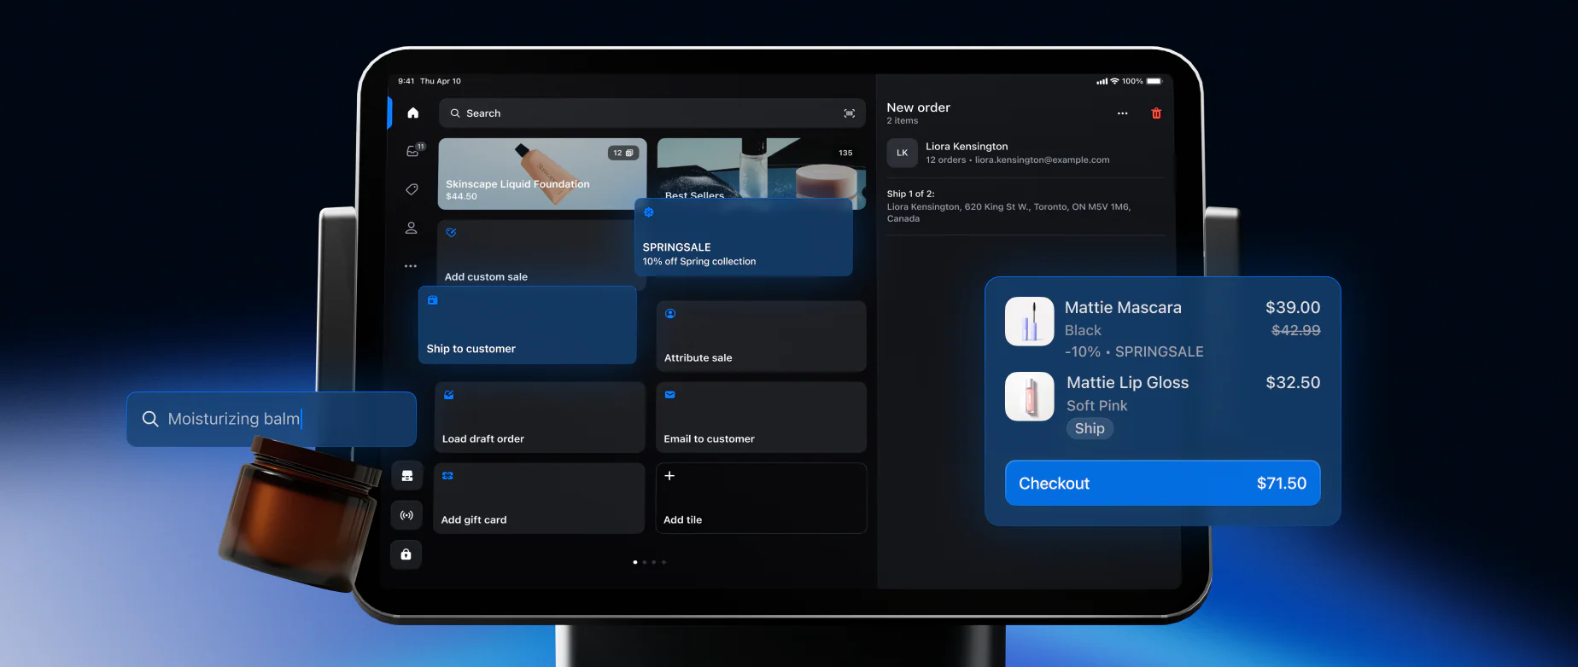Toggle the Ship tag on Mattie Lip Gloss

[1090, 428]
